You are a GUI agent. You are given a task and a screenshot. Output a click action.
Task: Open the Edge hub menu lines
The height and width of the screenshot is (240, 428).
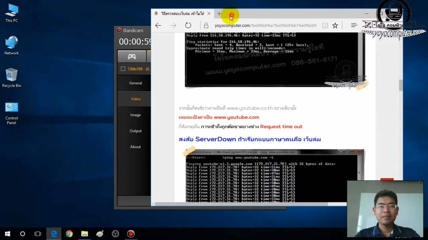click(x=354, y=25)
